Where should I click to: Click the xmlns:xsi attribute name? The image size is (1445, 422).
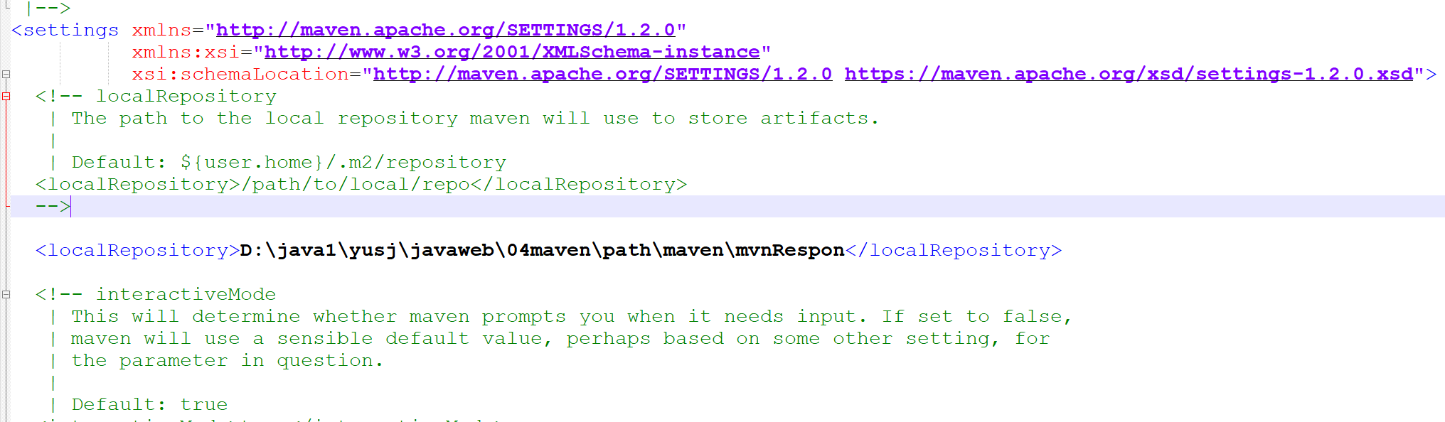coord(186,52)
